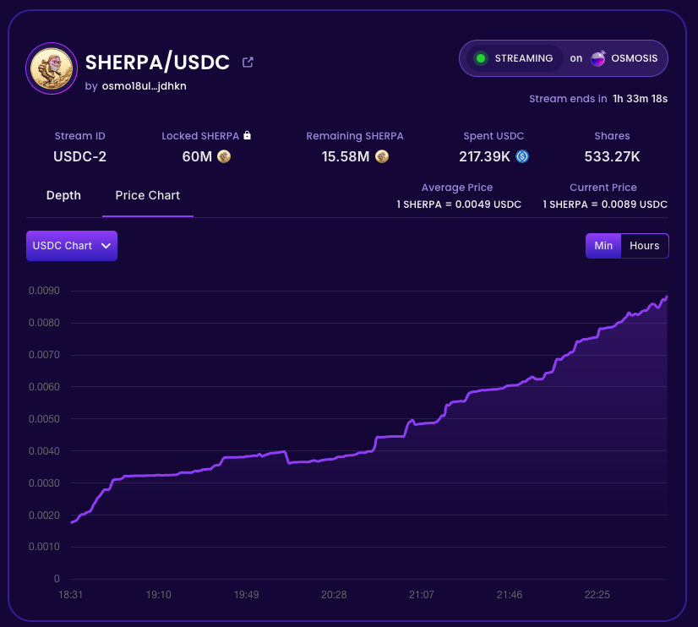
Task: Click the STREAMING status pill
Action: (515, 58)
